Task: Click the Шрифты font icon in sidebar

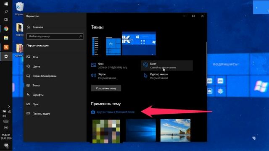Action: (x=28, y=94)
